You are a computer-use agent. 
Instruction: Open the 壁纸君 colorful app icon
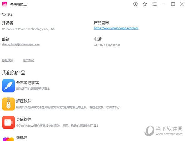(8, 139)
